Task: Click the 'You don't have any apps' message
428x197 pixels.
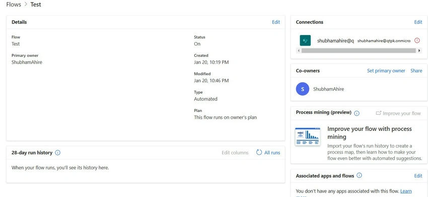Action: 347,191
